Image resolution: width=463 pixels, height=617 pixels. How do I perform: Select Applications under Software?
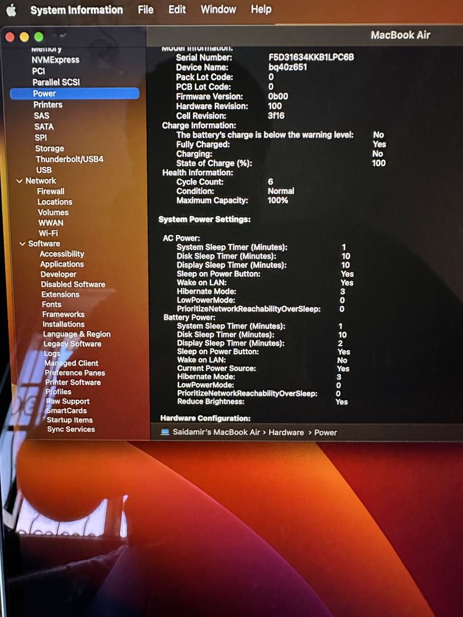(62, 265)
